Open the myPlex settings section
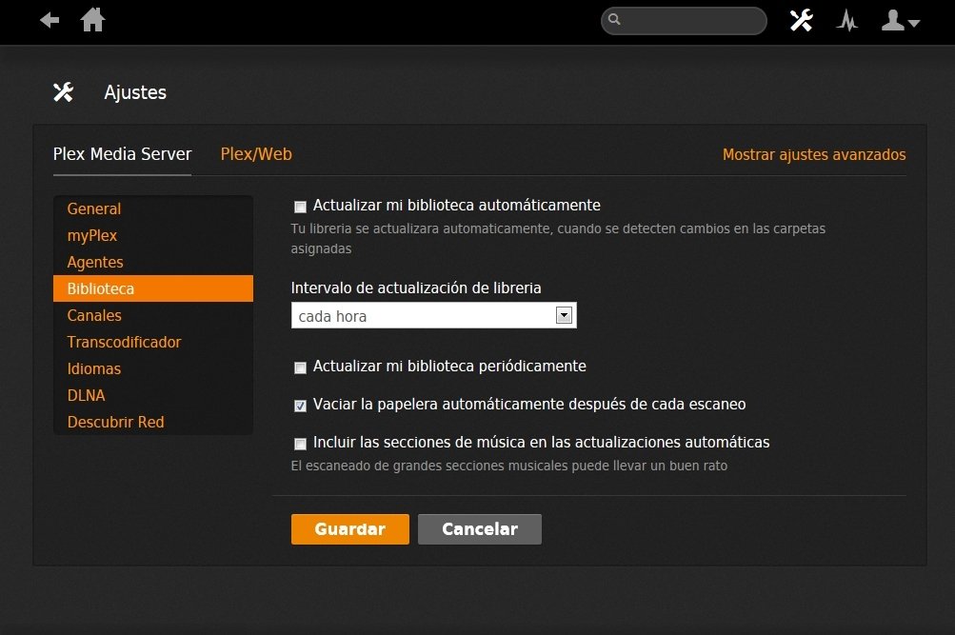Image resolution: width=955 pixels, height=635 pixels. point(153,235)
